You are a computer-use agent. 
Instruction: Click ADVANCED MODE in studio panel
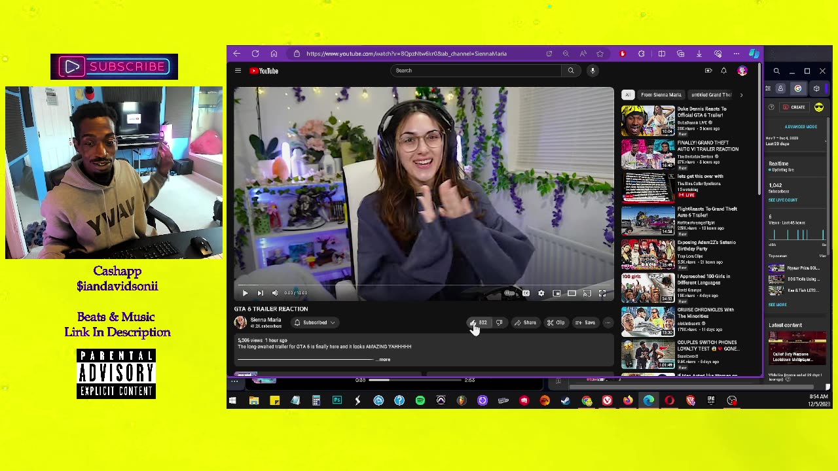(801, 126)
